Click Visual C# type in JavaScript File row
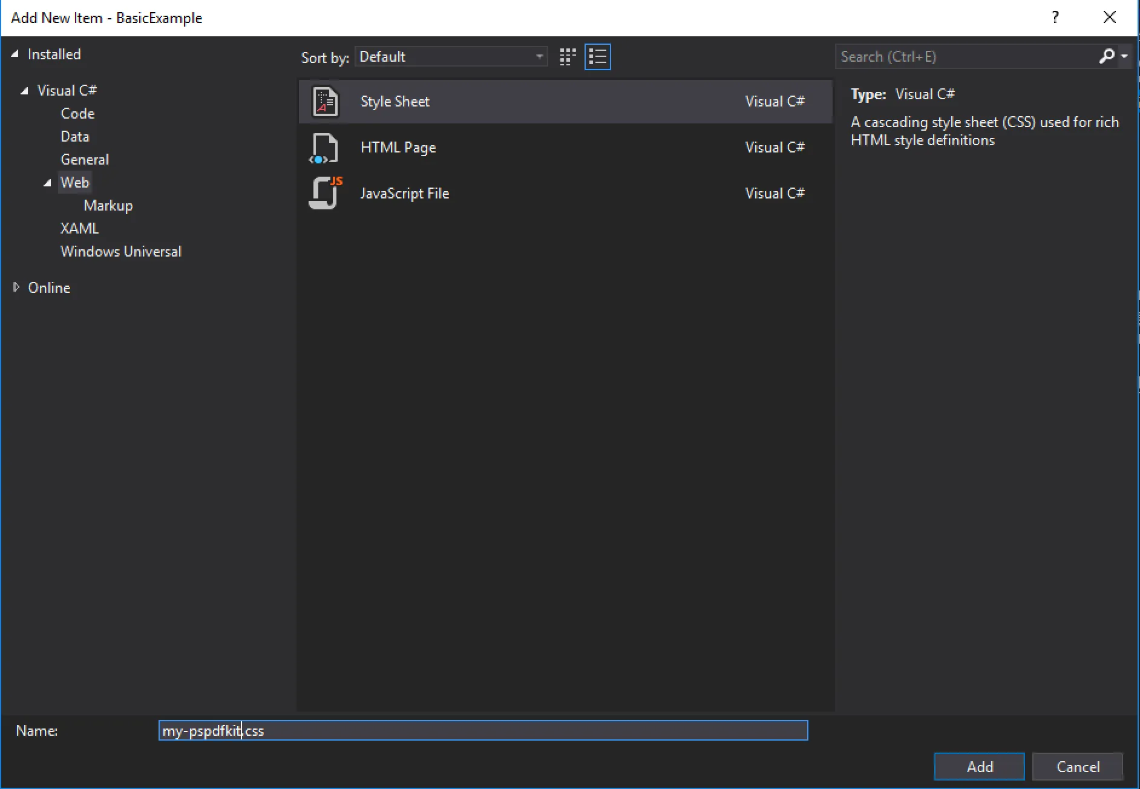 tap(775, 194)
